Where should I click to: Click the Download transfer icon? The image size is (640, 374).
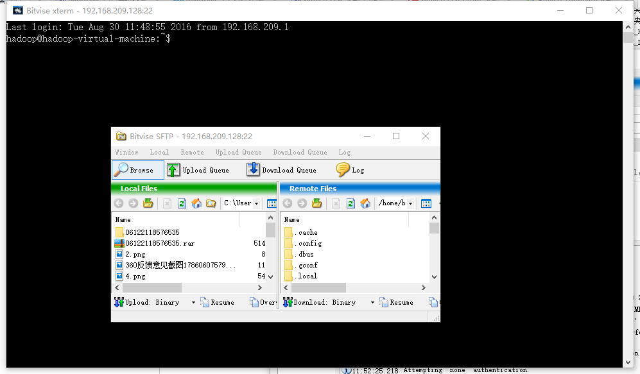pyautogui.click(x=288, y=302)
